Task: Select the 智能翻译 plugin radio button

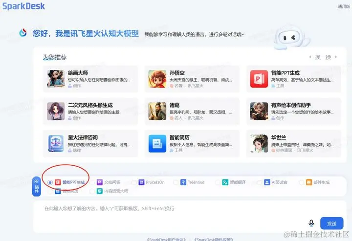Action: [x=218, y=182]
